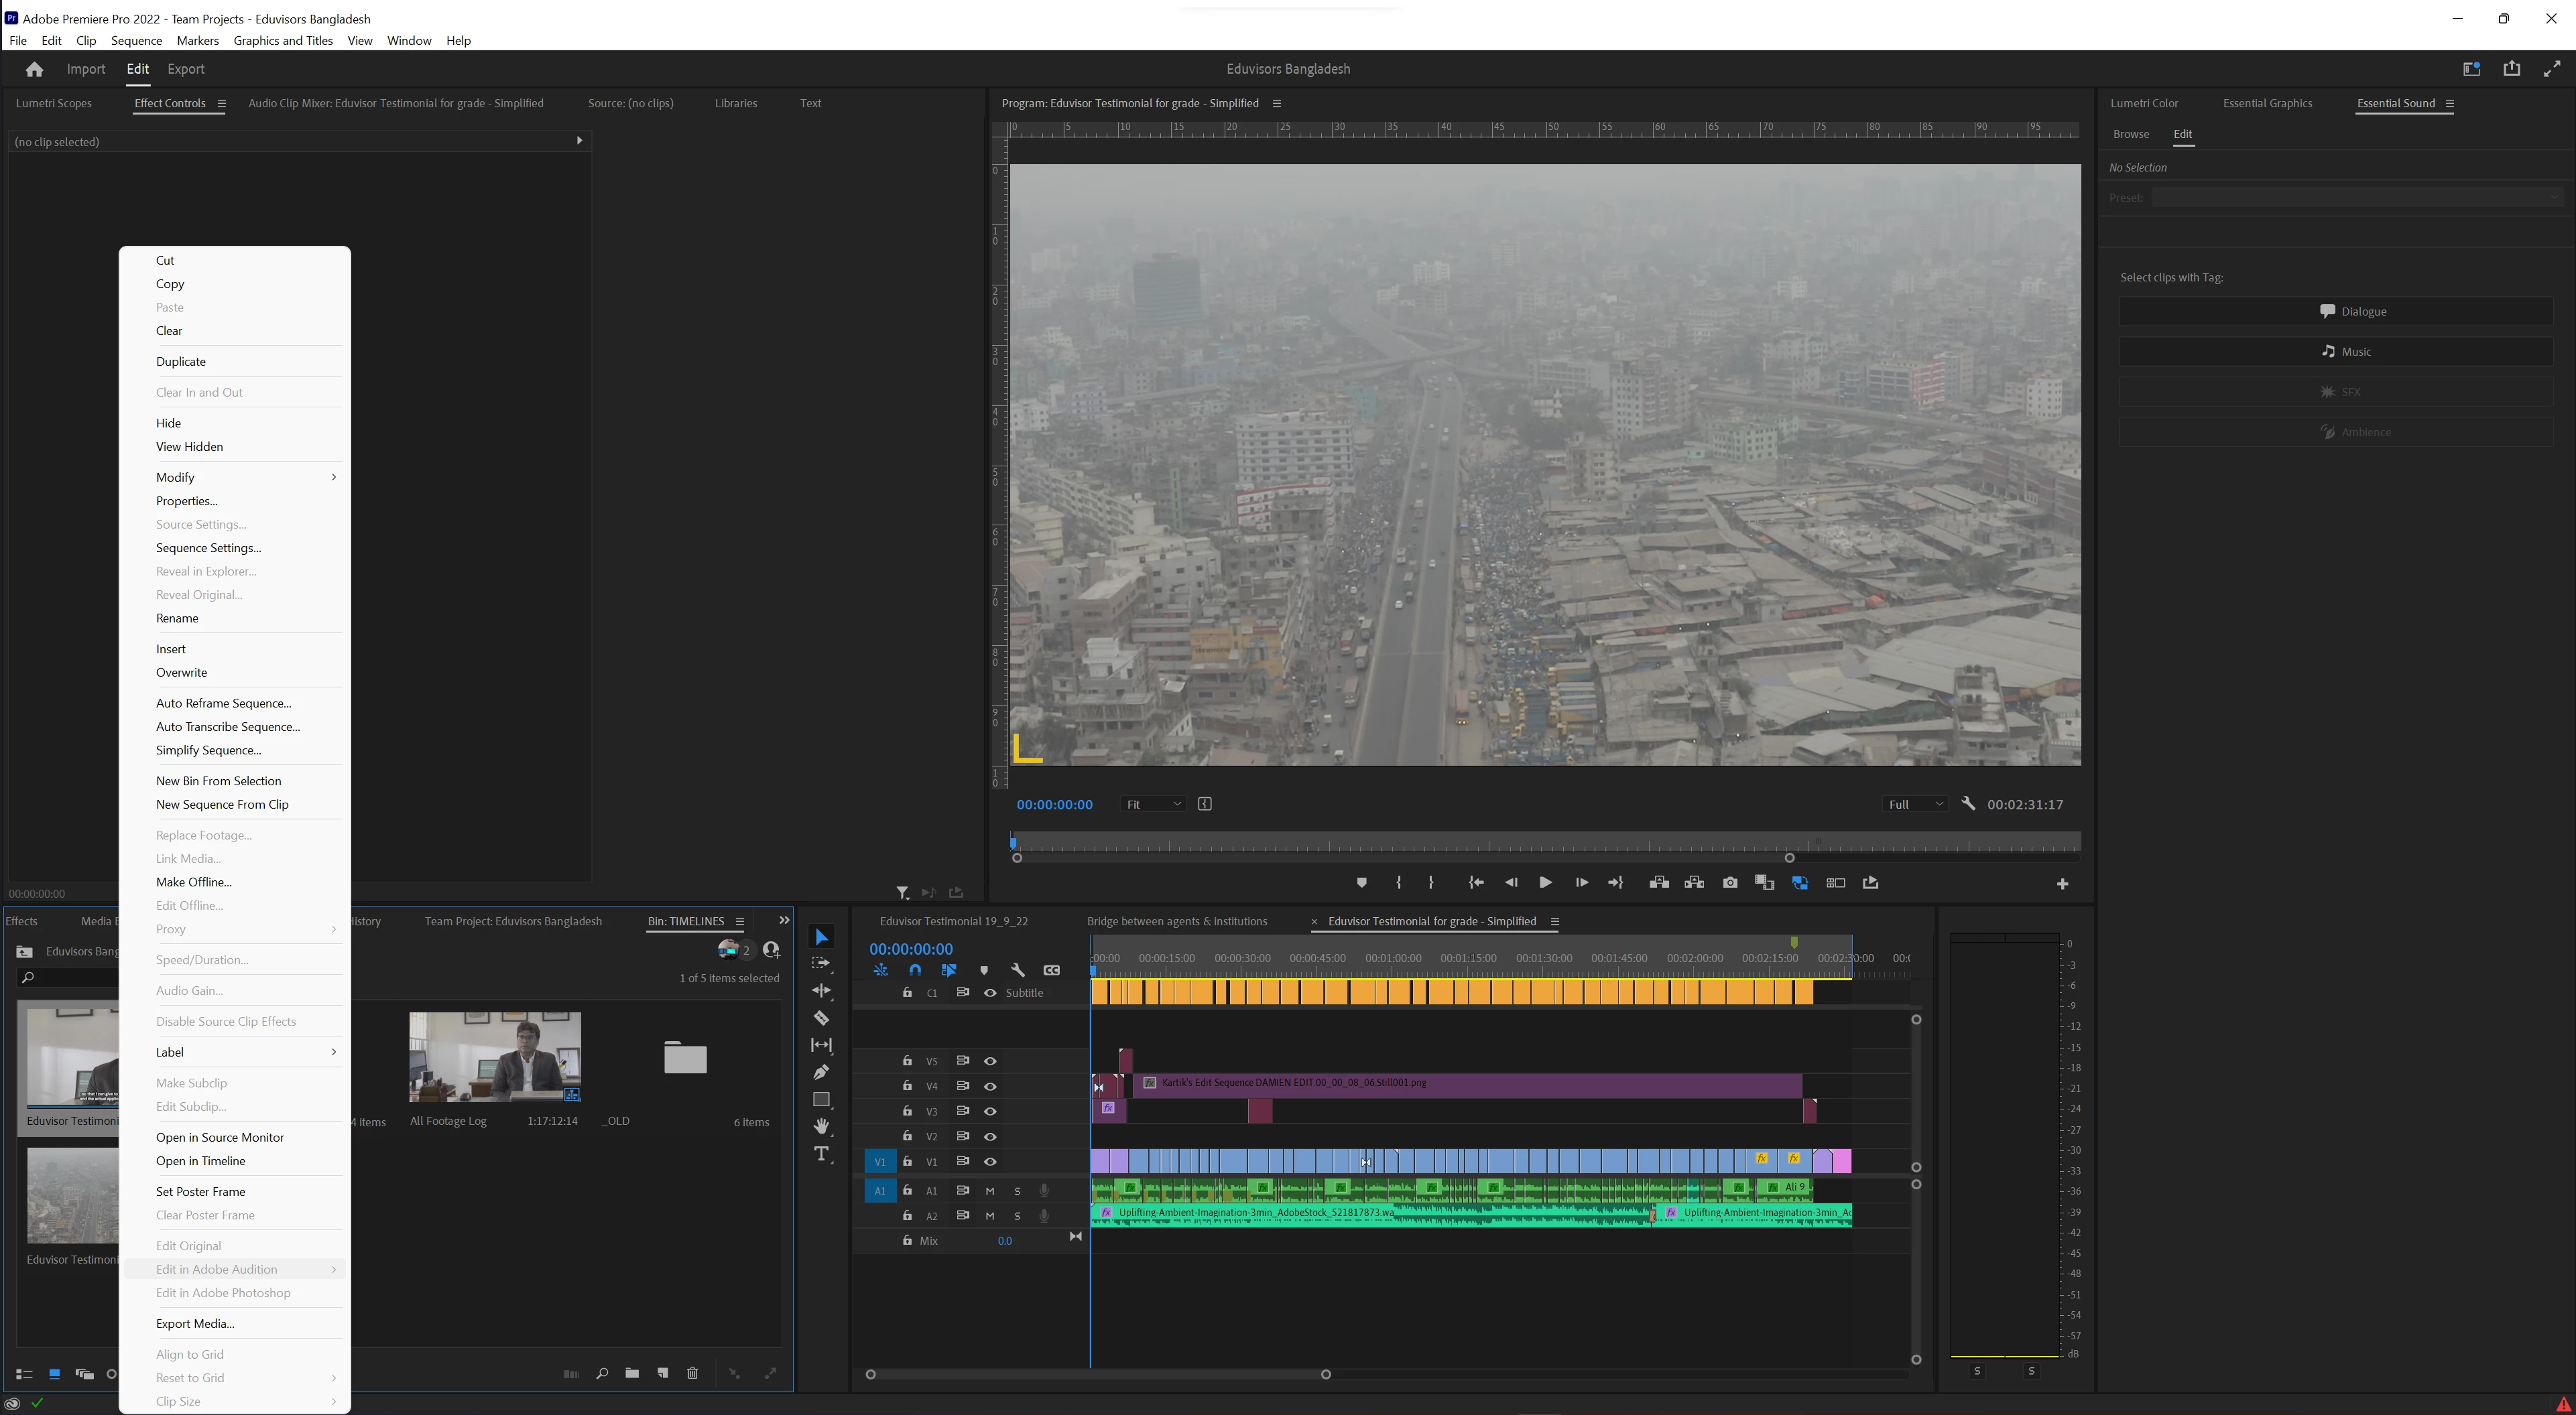Image resolution: width=2576 pixels, height=1415 pixels.
Task: Click the Export Frame camera icon
Action: click(1730, 882)
